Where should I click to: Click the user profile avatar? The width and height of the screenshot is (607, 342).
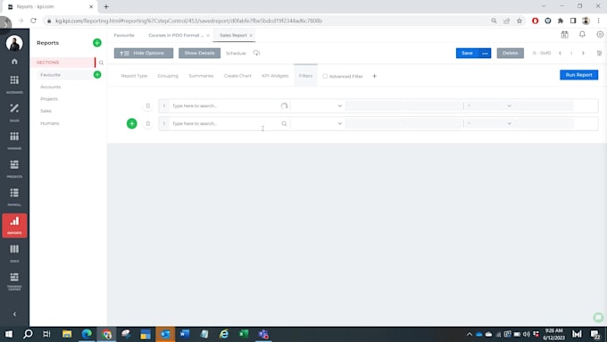point(14,43)
